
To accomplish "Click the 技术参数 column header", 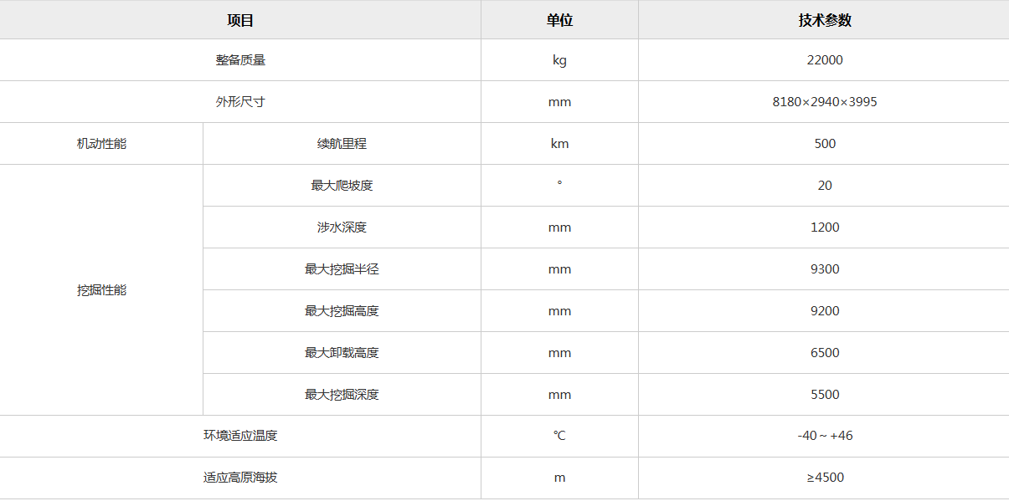I will (825, 20).
